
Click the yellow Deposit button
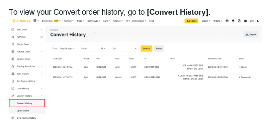point(191,21)
